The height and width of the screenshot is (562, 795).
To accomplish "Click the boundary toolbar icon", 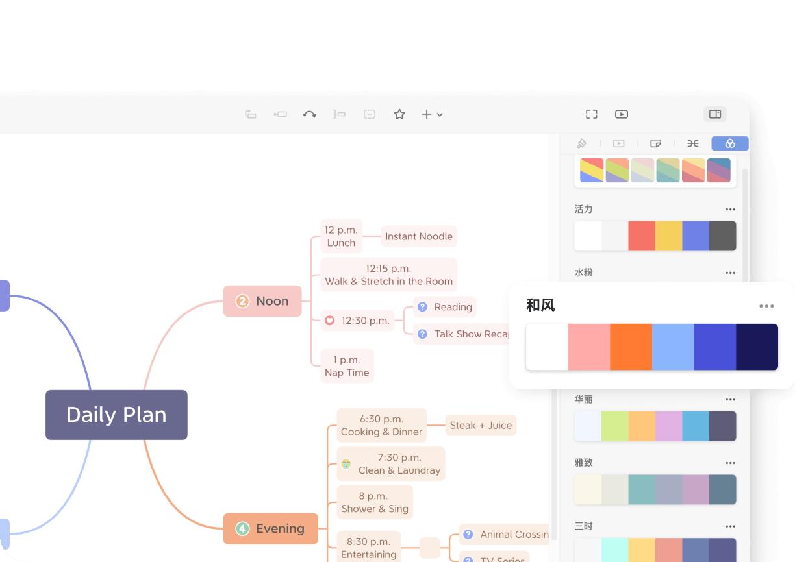I will click(370, 114).
